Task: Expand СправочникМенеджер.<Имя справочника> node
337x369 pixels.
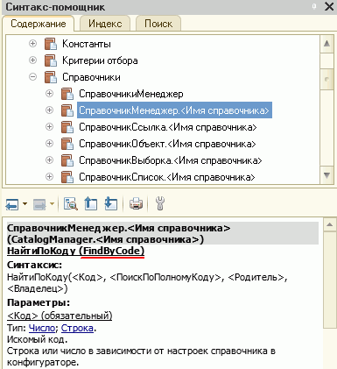Action: pos(50,110)
